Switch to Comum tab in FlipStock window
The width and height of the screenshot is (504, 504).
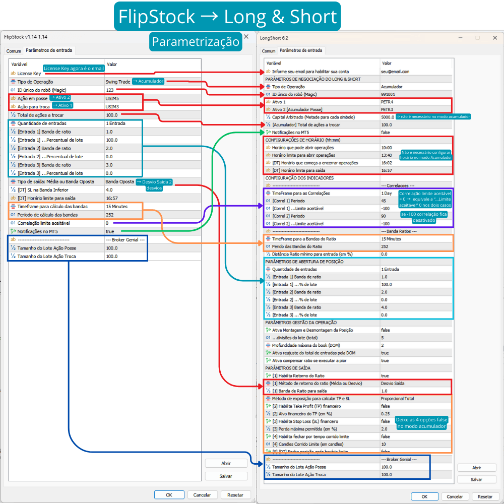(14, 51)
